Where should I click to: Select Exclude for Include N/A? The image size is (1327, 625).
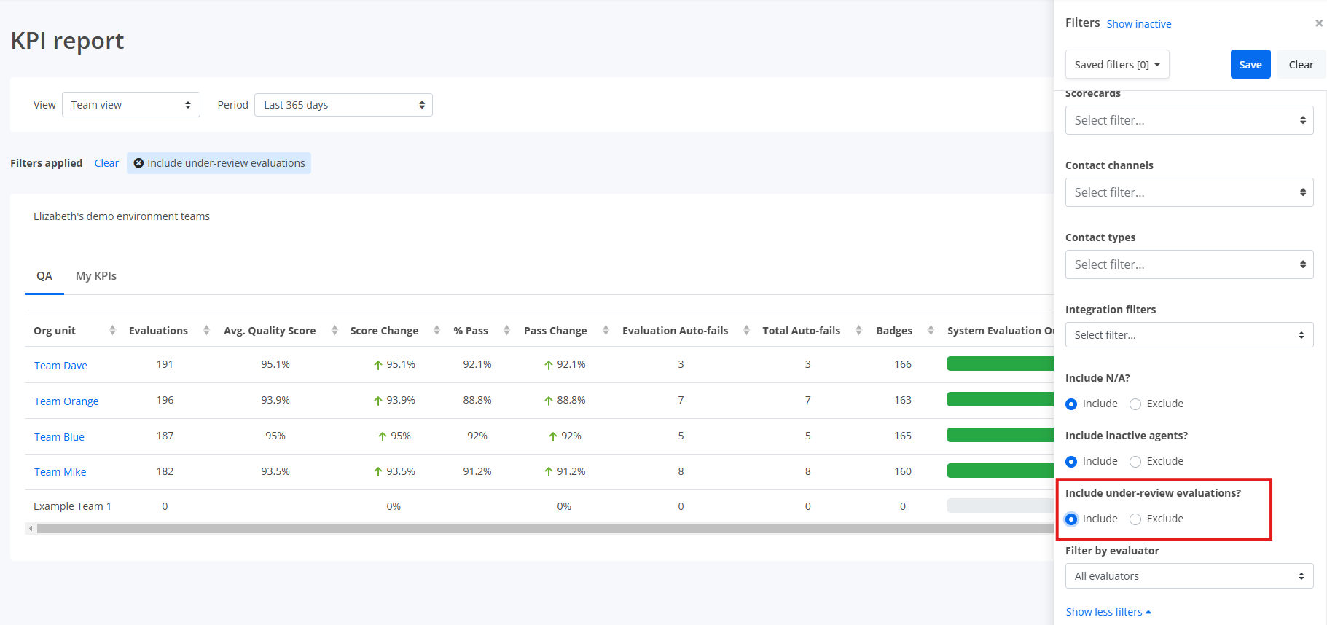(x=1135, y=404)
